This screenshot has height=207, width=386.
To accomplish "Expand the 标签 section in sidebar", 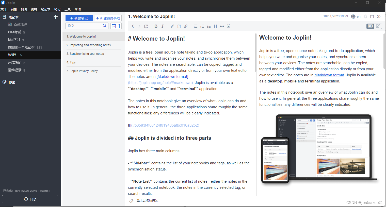I will pos(12,82).
